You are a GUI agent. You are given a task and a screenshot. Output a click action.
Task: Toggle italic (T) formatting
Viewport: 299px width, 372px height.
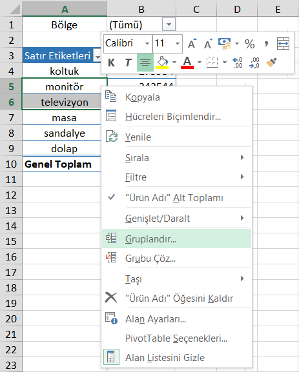point(128,63)
